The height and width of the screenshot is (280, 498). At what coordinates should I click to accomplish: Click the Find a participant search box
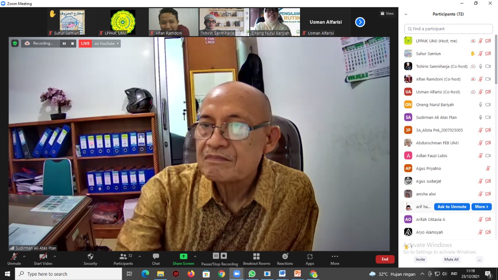449,29
